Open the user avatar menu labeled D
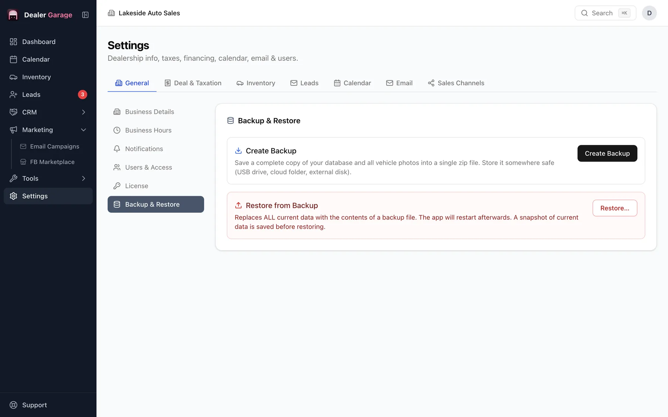This screenshot has height=417, width=668. pyautogui.click(x=649, y=13)
